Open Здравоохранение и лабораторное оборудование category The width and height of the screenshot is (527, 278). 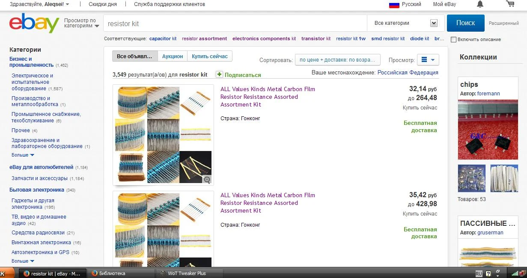click(47, 143)
